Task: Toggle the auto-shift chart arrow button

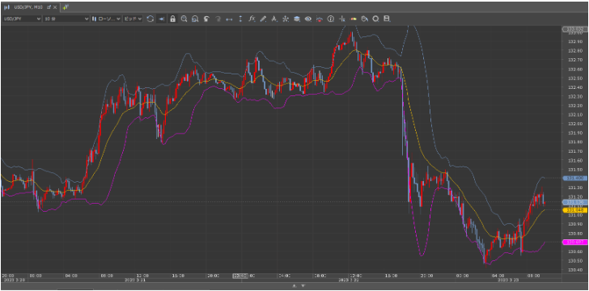Action: click(x=161, y=19)
